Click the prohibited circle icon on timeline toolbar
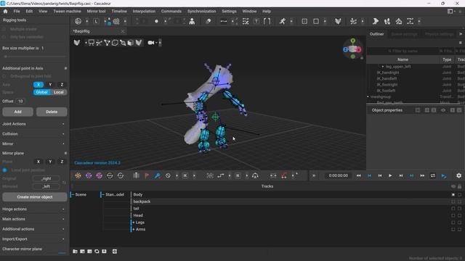 pos(168,175)
